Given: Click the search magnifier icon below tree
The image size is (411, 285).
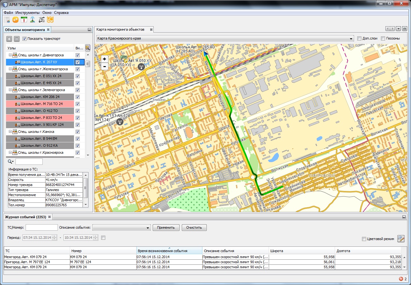Looking at the screenshot, I should pos(10,162).
